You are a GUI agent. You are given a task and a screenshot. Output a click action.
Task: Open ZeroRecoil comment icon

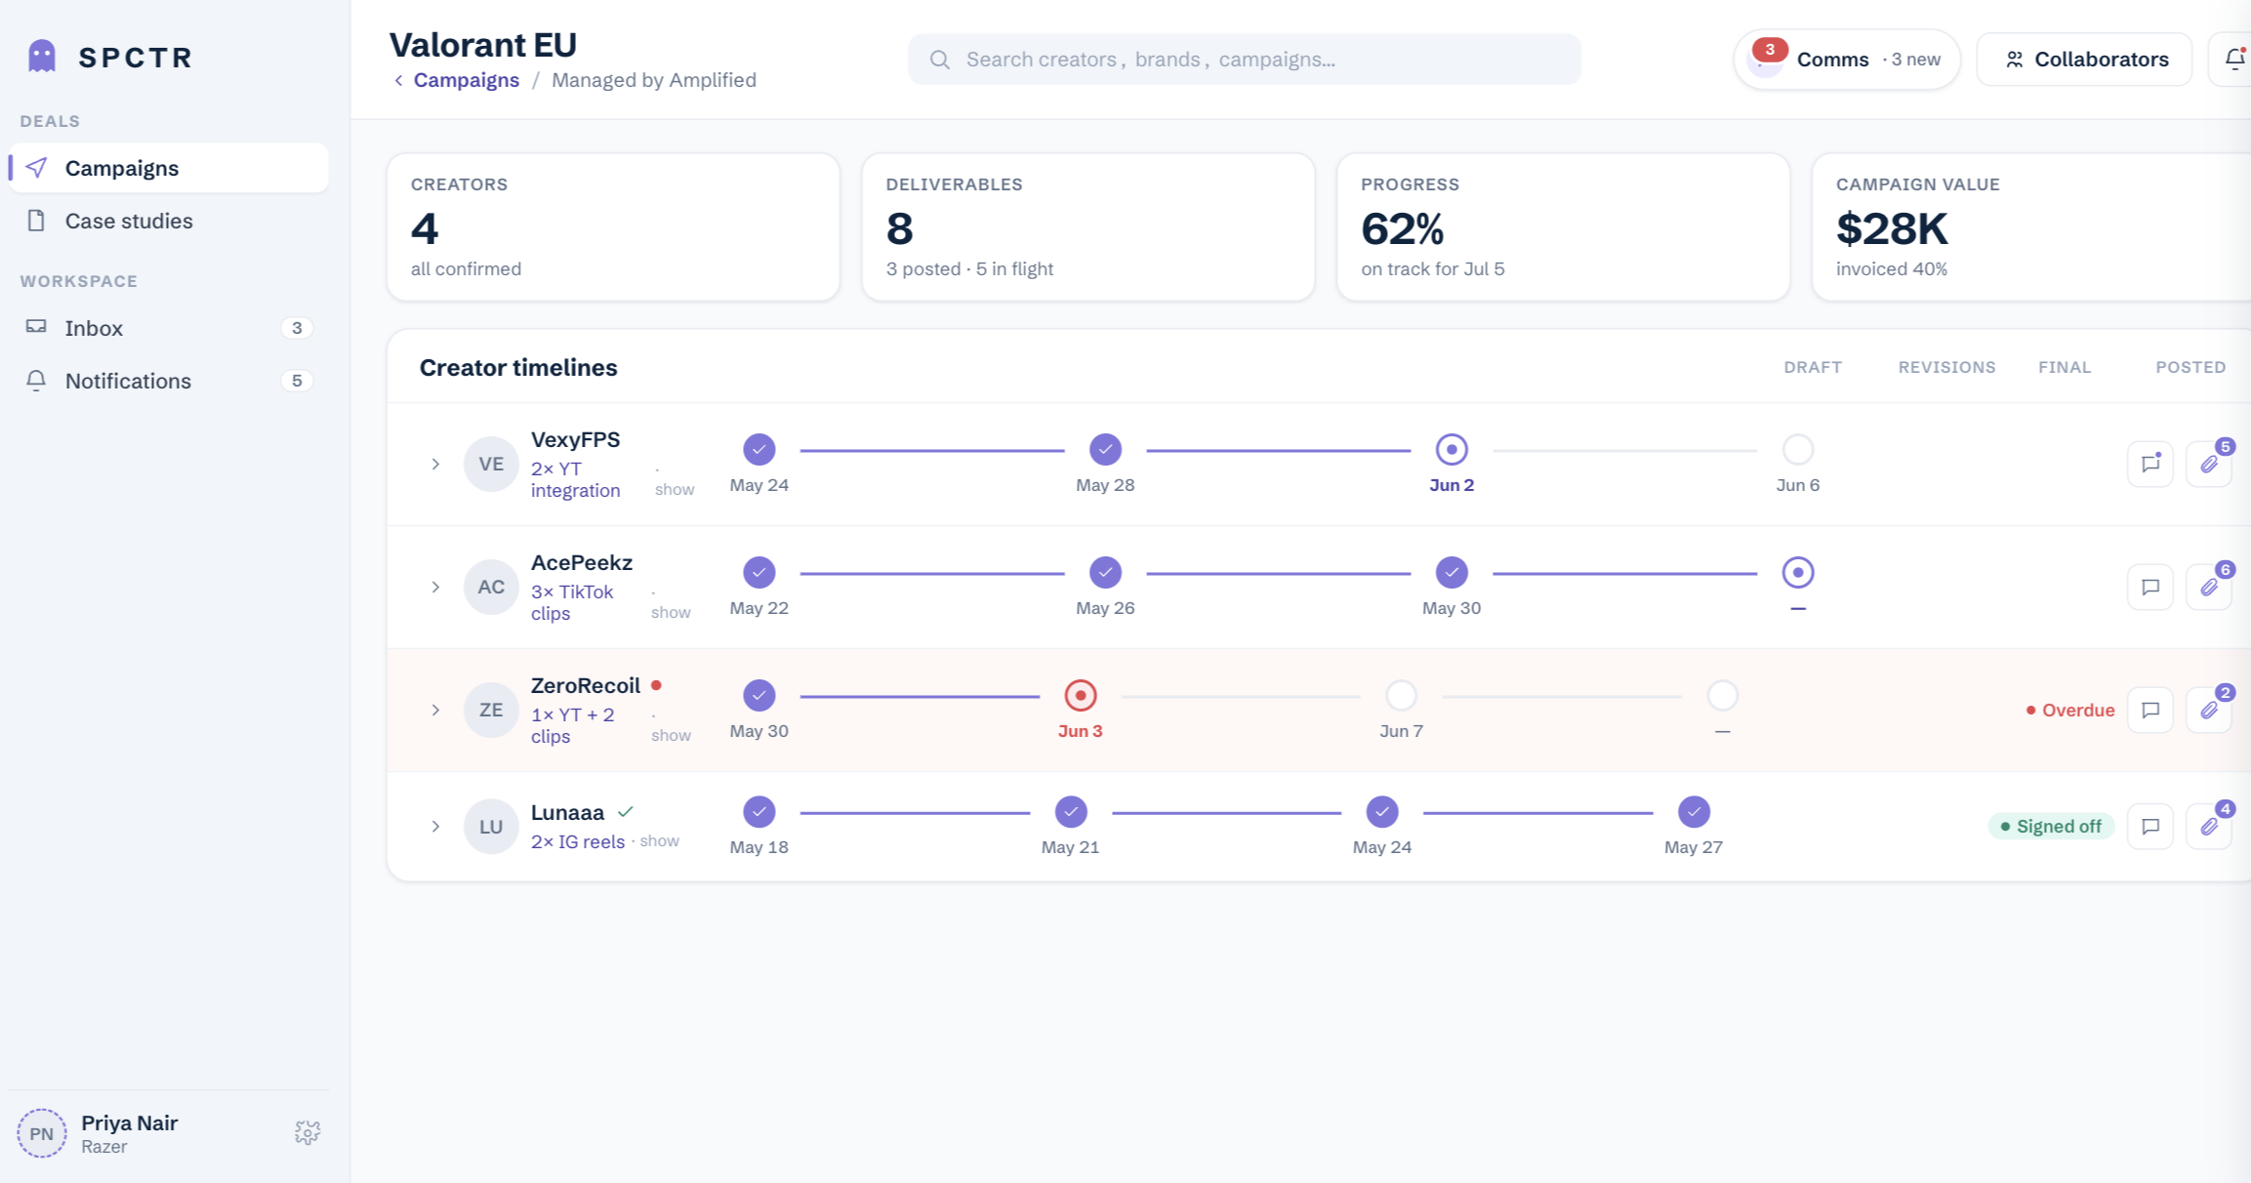(2150, 710)
